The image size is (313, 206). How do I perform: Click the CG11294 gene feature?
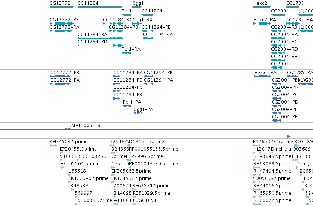coord(147,15)
